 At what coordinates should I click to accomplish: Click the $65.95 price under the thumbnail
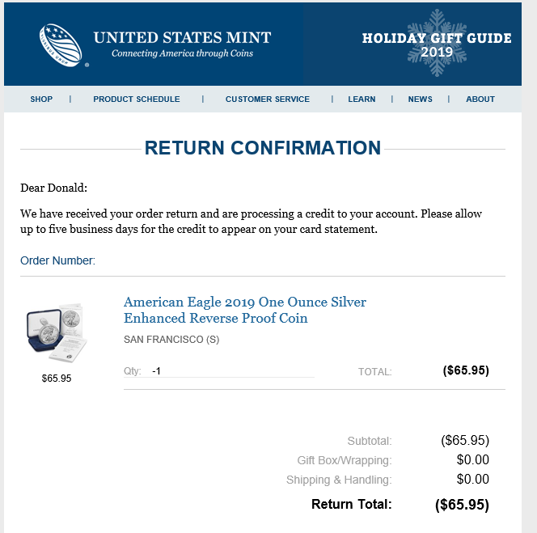pos(57,379)
